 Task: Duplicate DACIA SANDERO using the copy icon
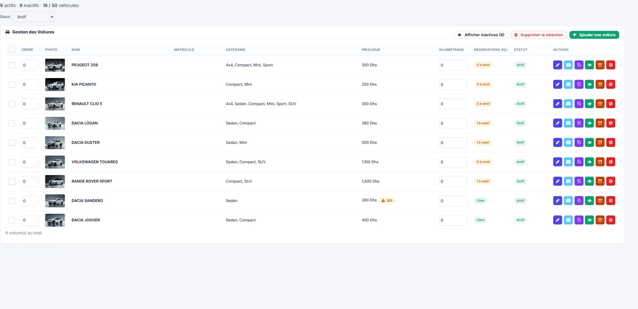579,201
